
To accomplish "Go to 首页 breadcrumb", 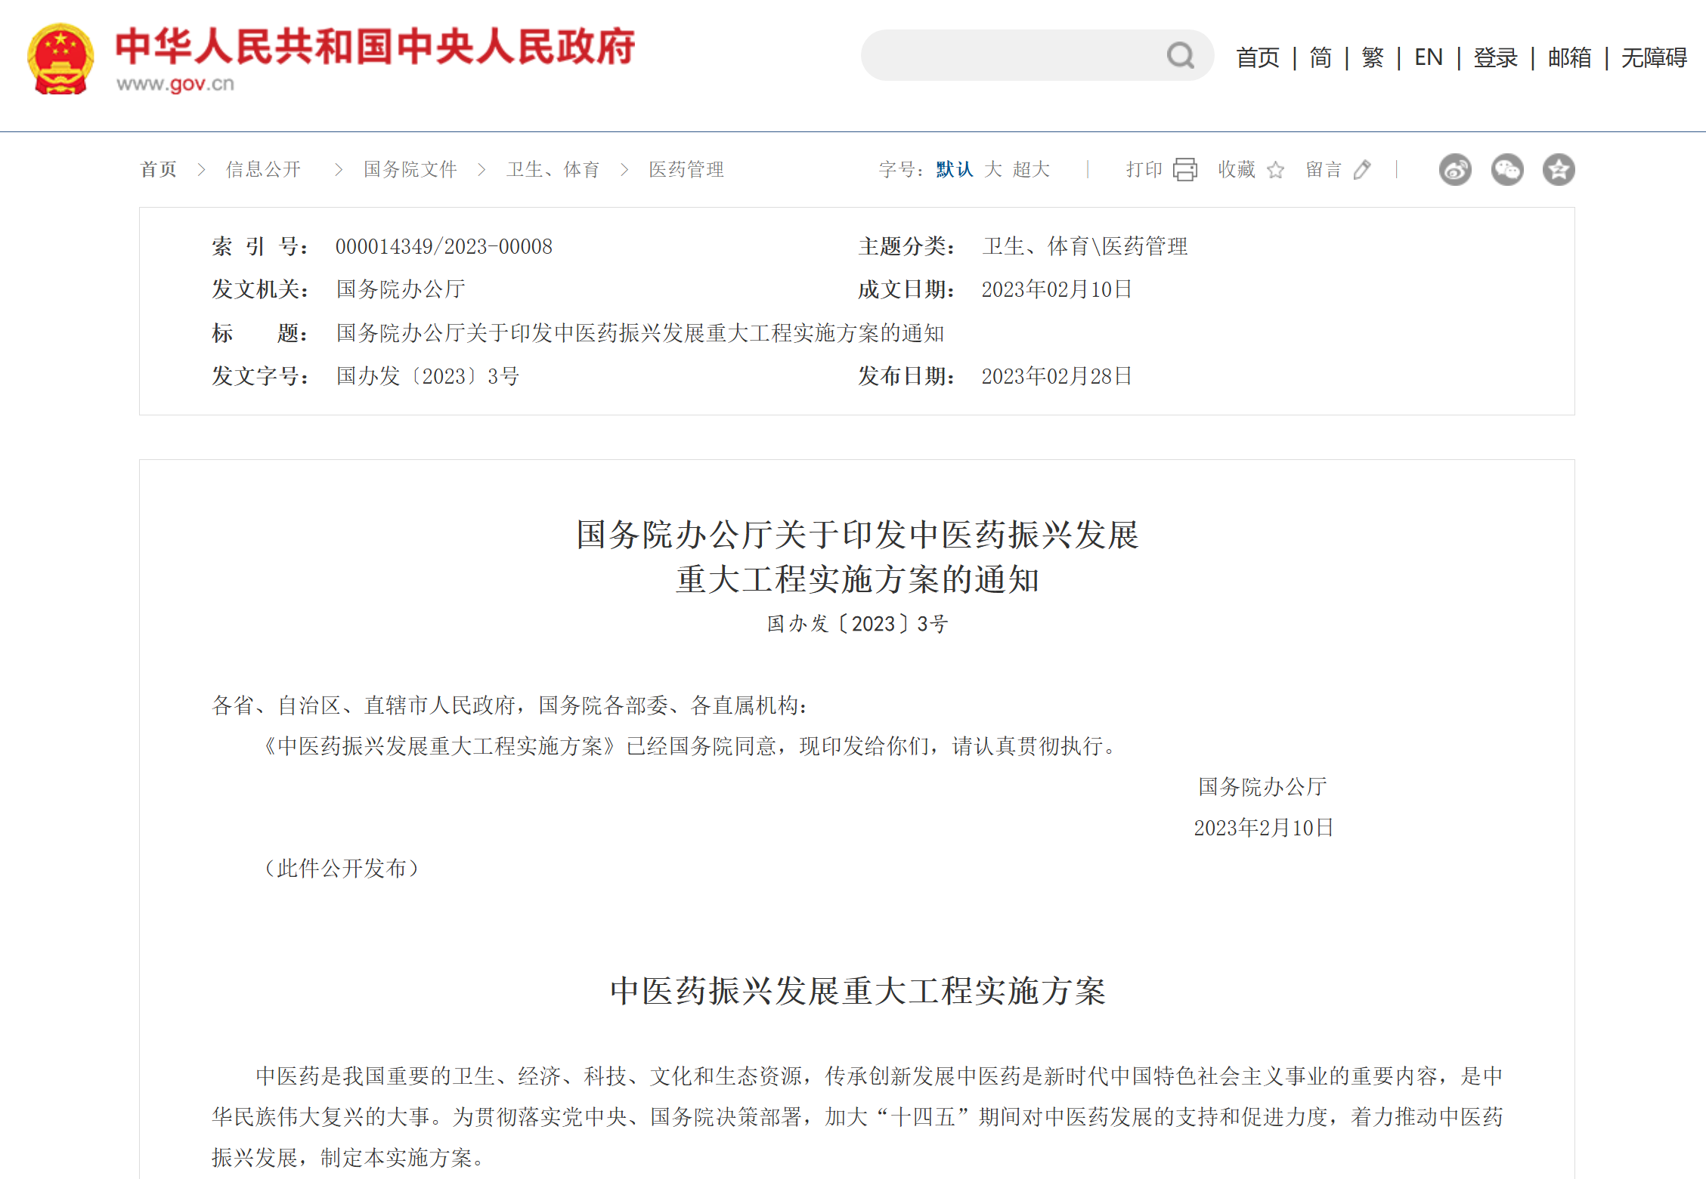I will click(159, 169).
